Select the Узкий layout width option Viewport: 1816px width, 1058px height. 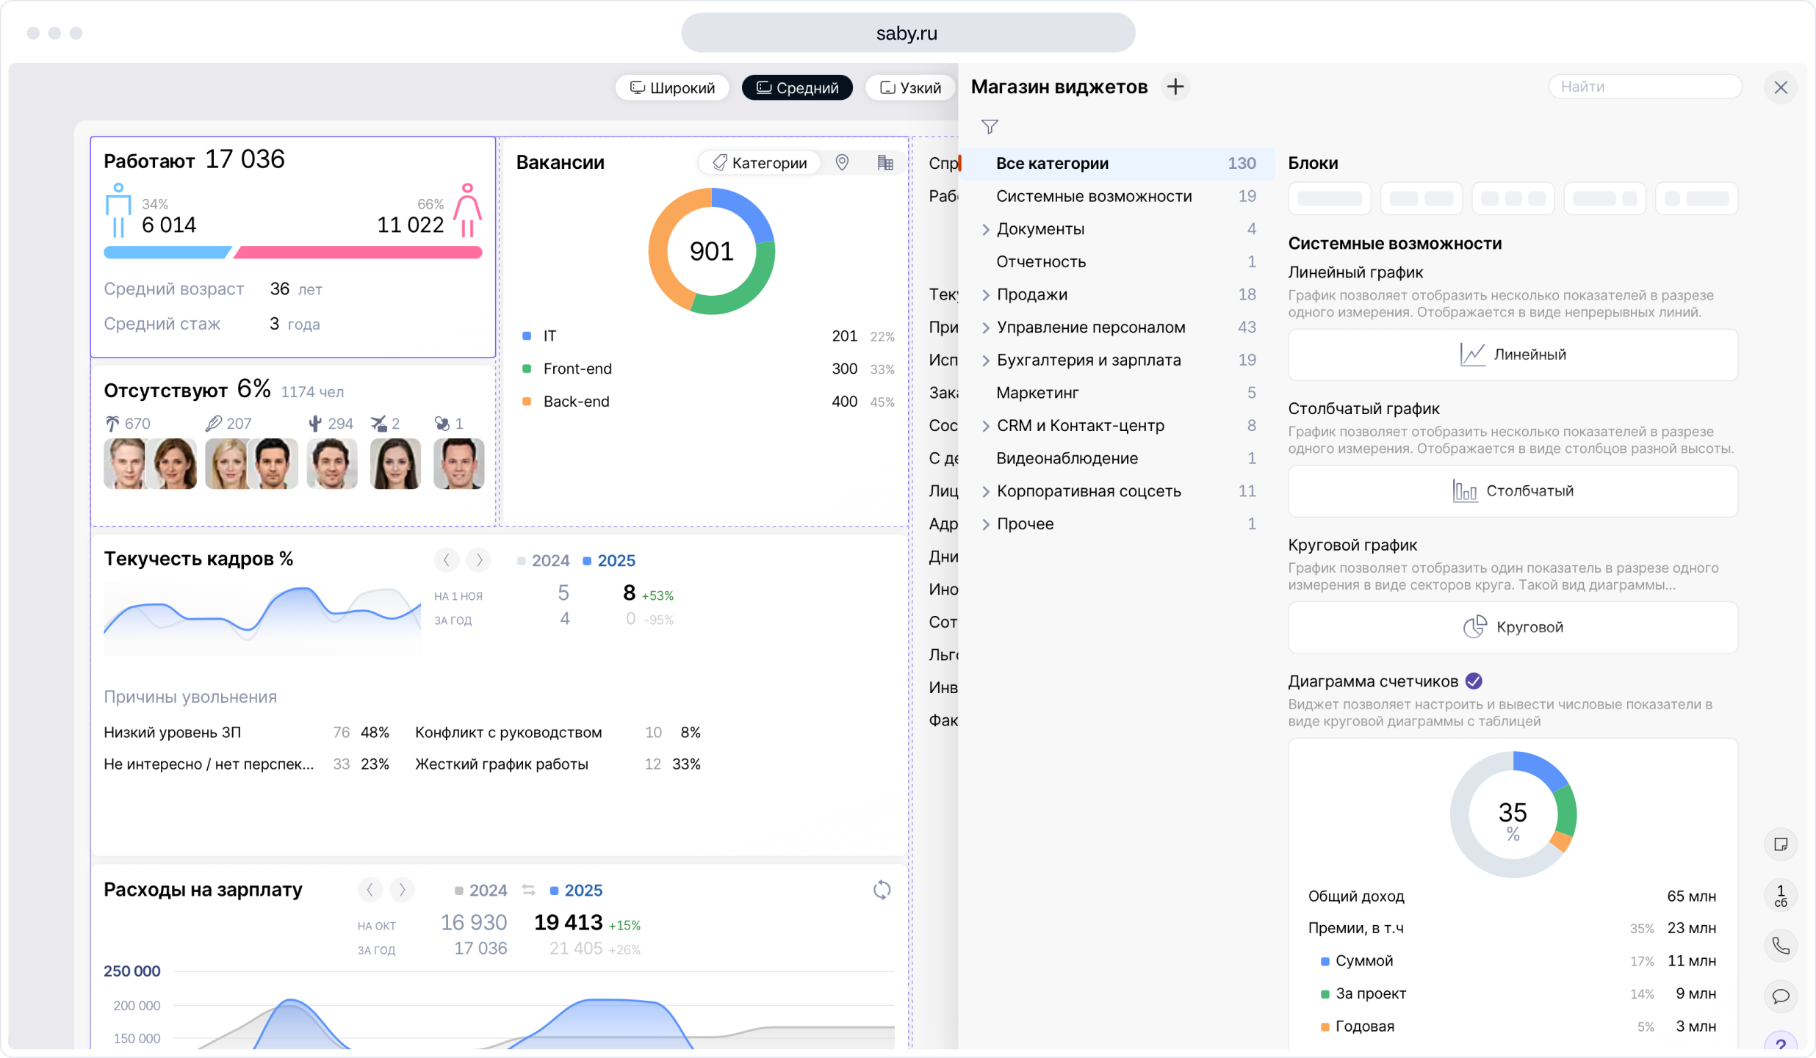pos(911,88)
